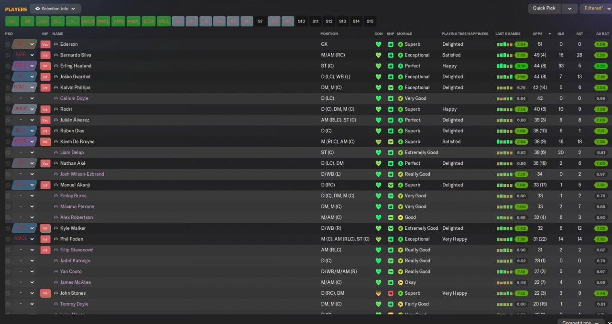Click the Vac badge for Julián Álvarez
The width and height of the screenshot is (612, 324).
pos(45,120)
